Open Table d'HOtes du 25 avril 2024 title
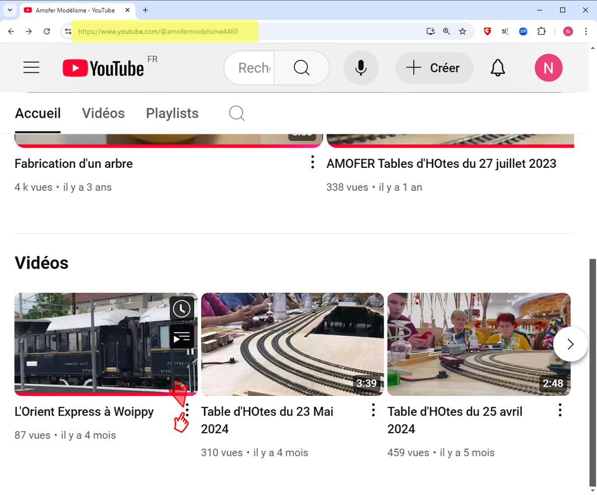The width and height of the screenshot is (597, 495). click(x=455, y=420)
